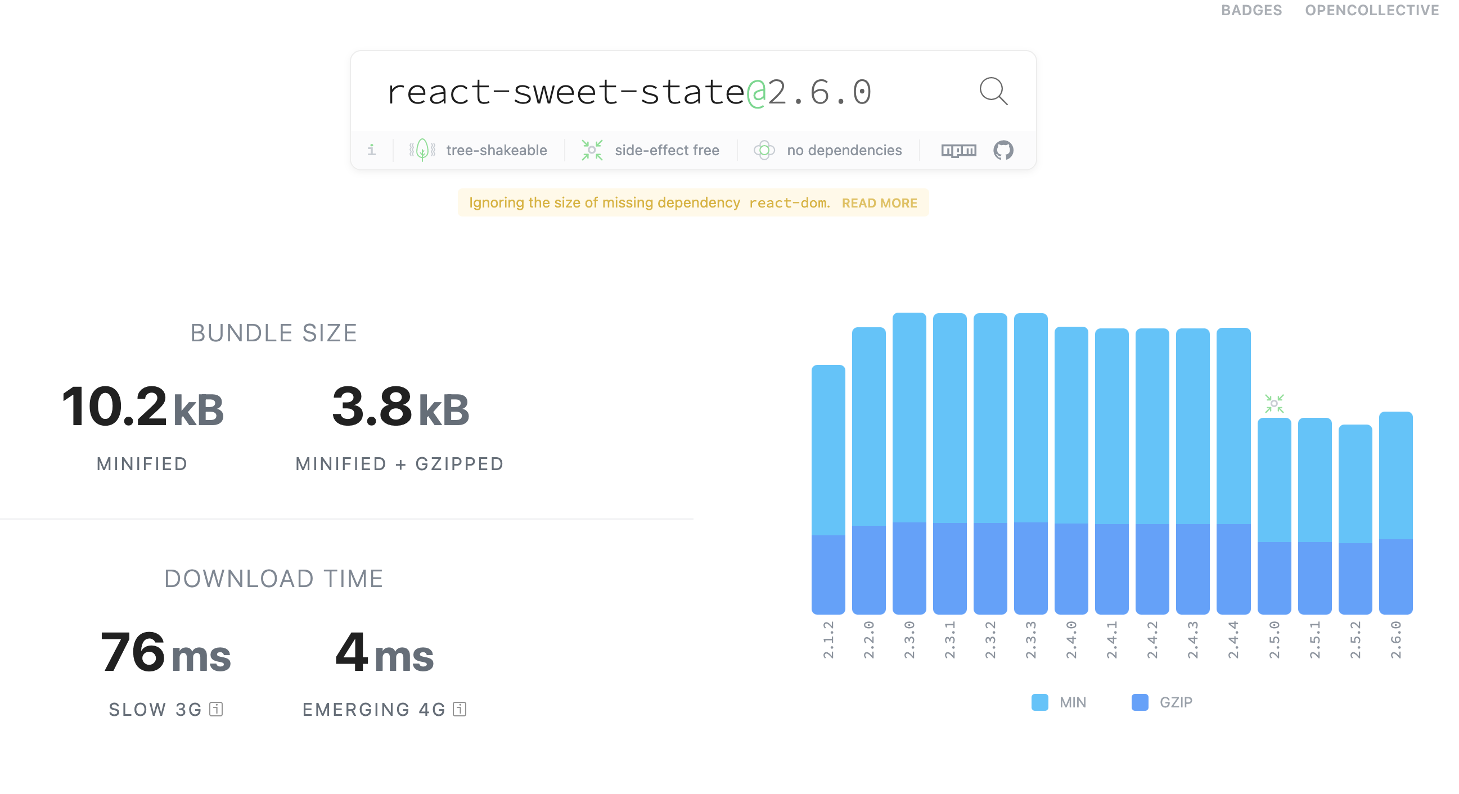Screen dimensions: 1459x794
Task: Open the OpenCollective navigation link
Action: [x=1371, y=10]
